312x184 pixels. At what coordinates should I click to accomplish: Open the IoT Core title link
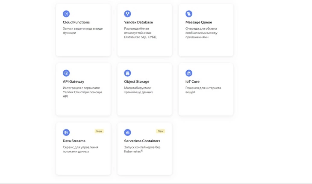pyautogui.click(x=192, y=81)
